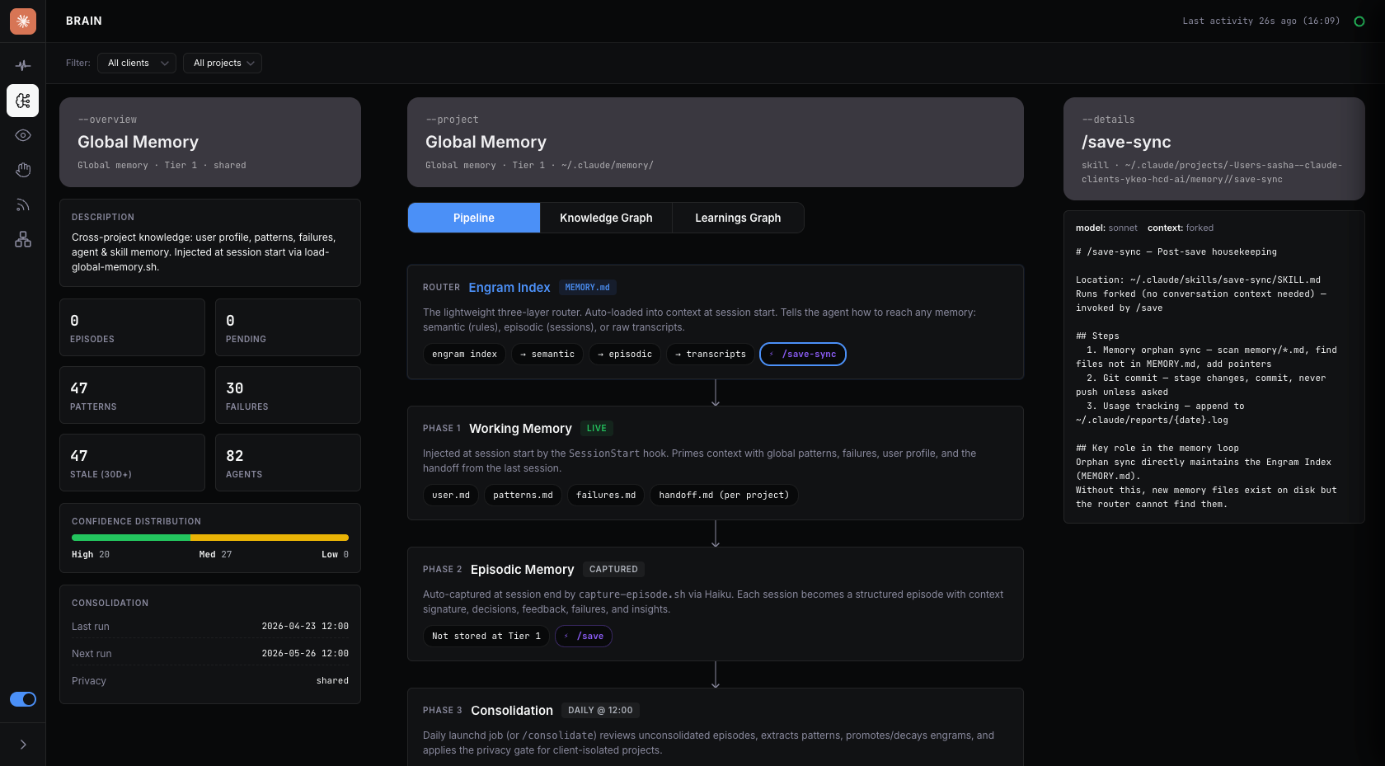
Task: Select the patterns.md chip
Action: 523,496
